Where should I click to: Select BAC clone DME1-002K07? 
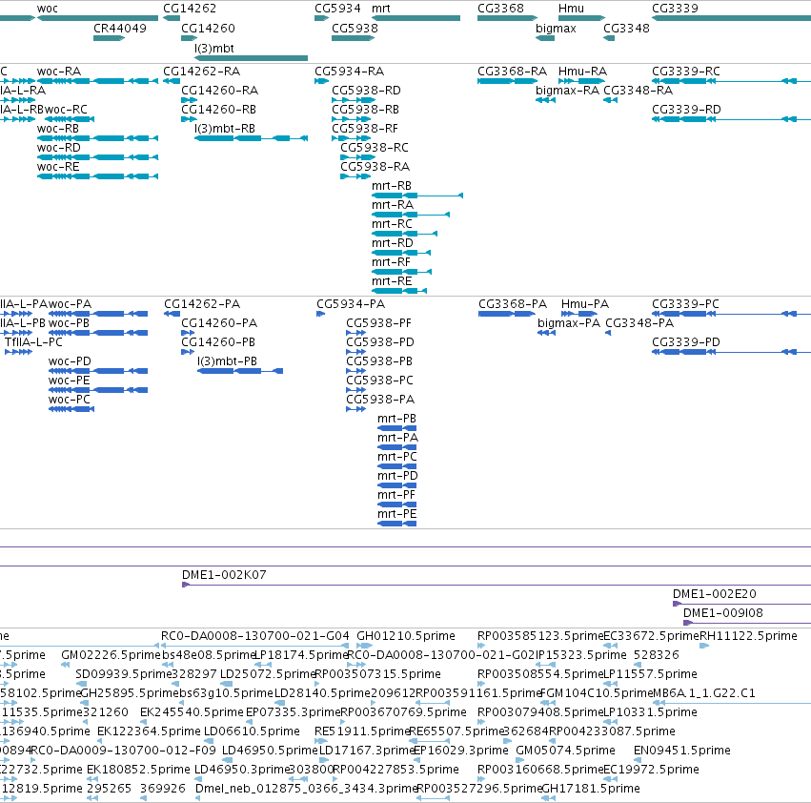[x=224, y=575]
